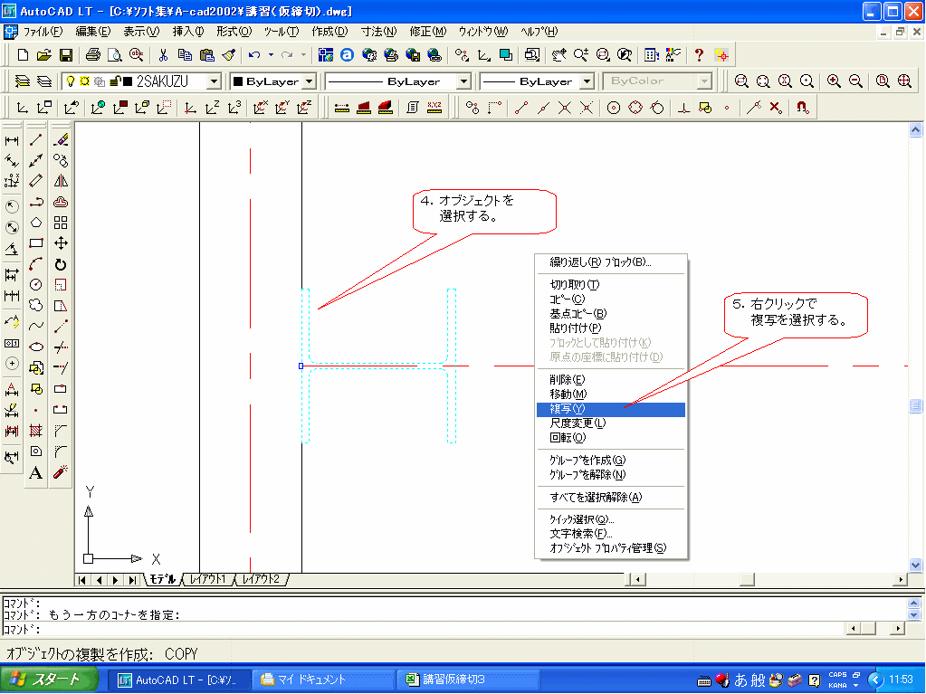
Task: Select the Snap to Perpendicular icon
Action: 683,108
